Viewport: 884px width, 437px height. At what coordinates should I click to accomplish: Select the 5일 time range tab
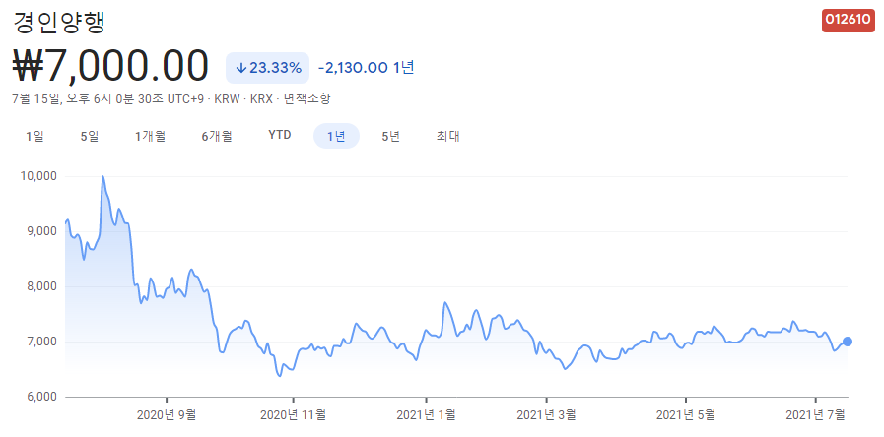90,136
